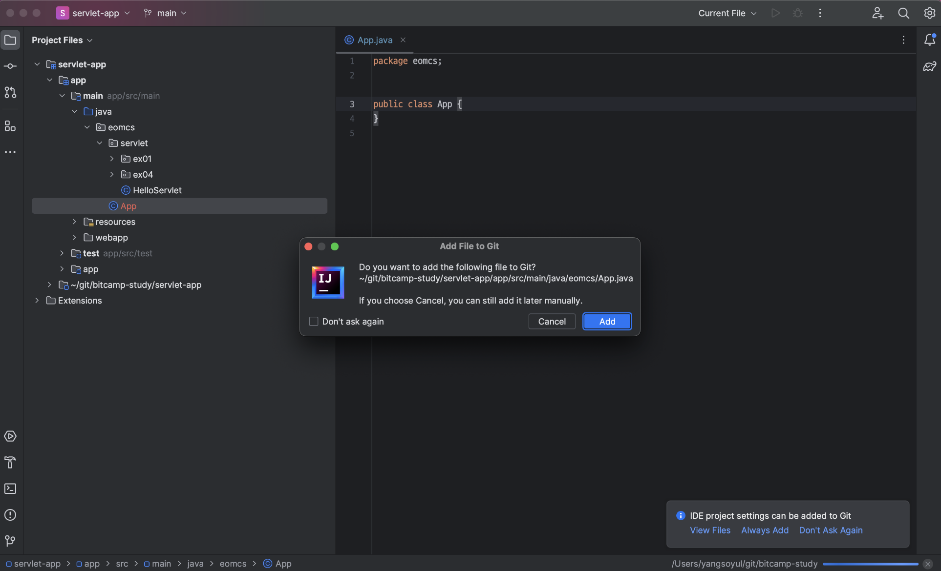
Task: Expand the Extensions tree node
Action: click(x=37, y=301)
